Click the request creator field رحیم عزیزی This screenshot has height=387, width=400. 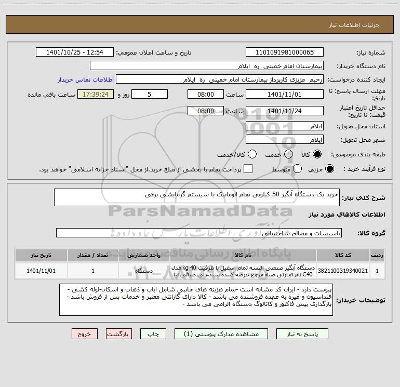[x=220, y=79]
